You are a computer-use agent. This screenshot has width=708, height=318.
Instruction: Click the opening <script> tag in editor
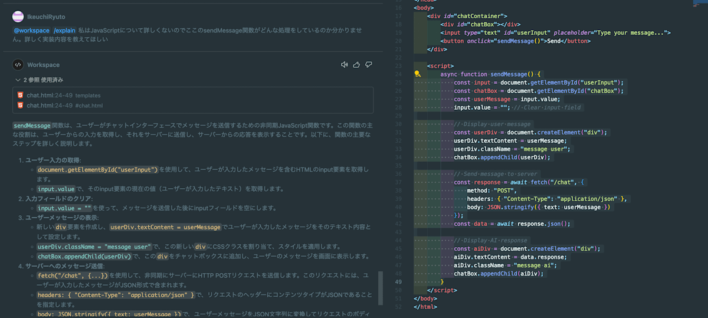tap(440, 66)
